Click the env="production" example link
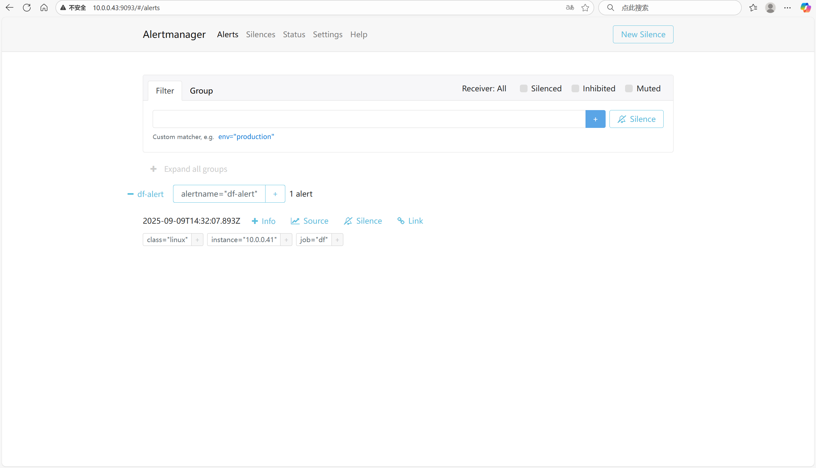This screenshot has height=468, width=816. click(x=246, y=136)
